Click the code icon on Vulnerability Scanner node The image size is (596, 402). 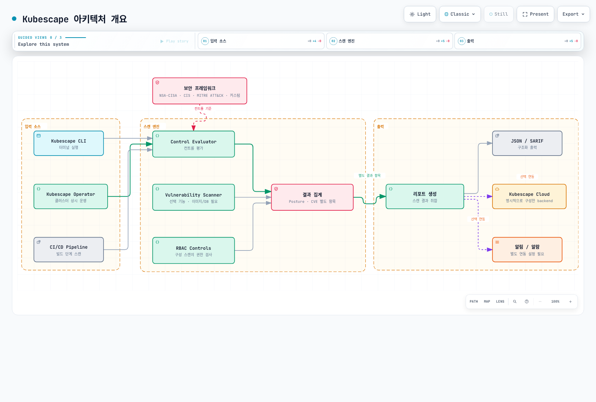pos(157,189)
